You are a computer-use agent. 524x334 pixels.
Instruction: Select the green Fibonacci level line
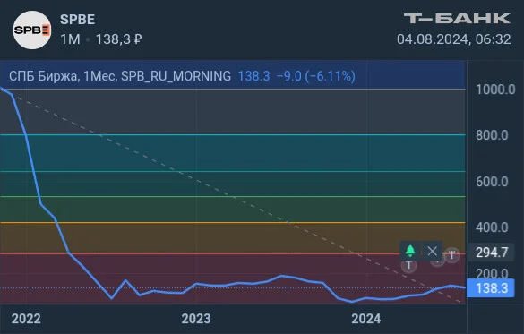(233, 196)
